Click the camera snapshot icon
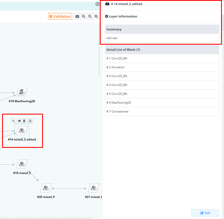 [x=77, y=16]
